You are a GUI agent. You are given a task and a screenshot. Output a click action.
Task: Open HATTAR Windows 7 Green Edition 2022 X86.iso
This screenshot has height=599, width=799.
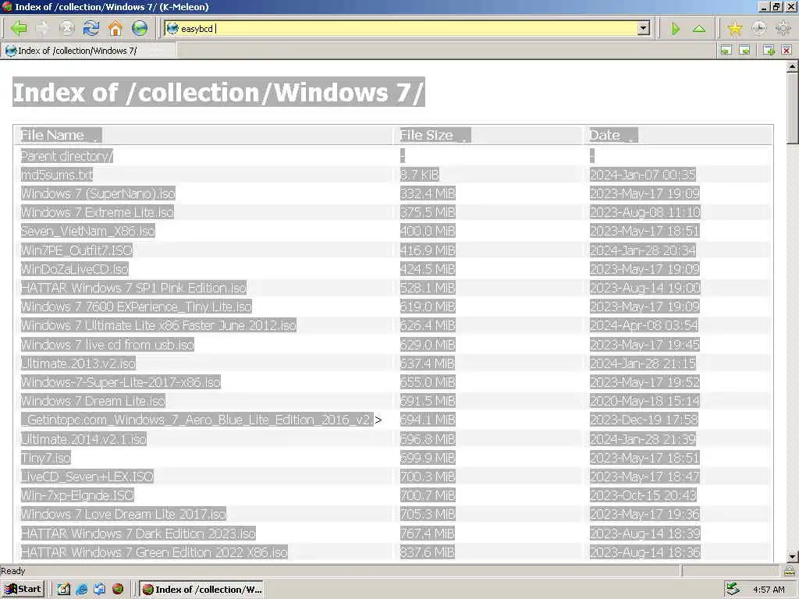coord(154,553)
